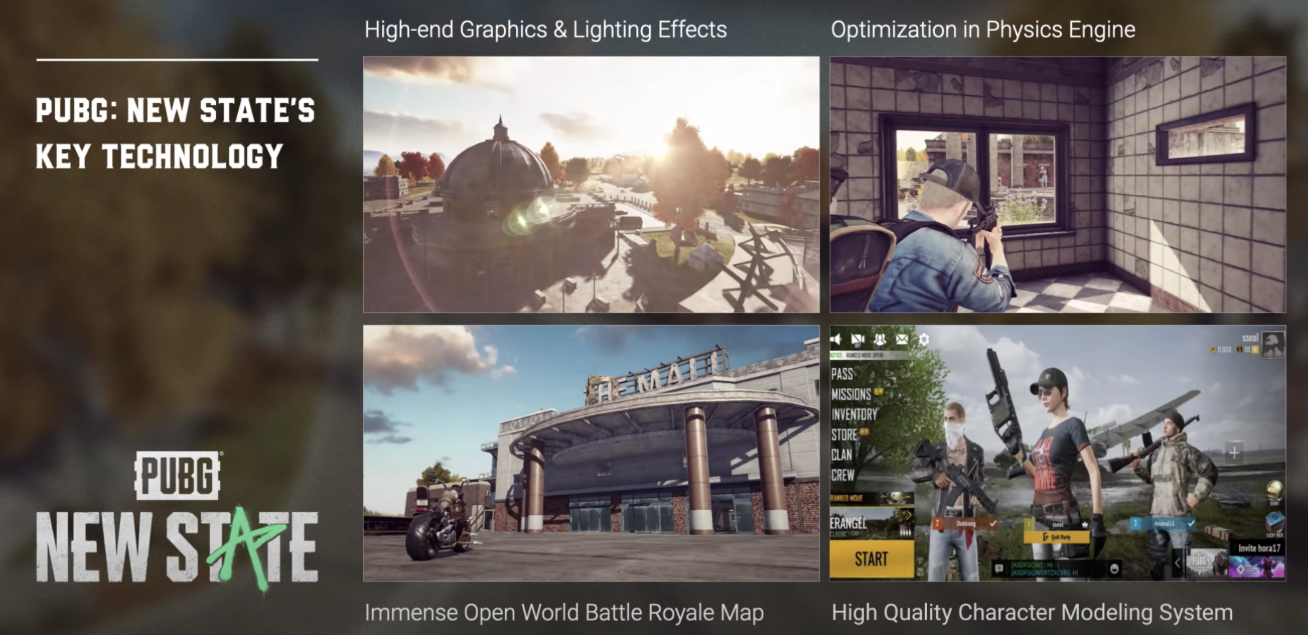
Task: Open the chat bubble icon
Action: click(x=999, y=569)
